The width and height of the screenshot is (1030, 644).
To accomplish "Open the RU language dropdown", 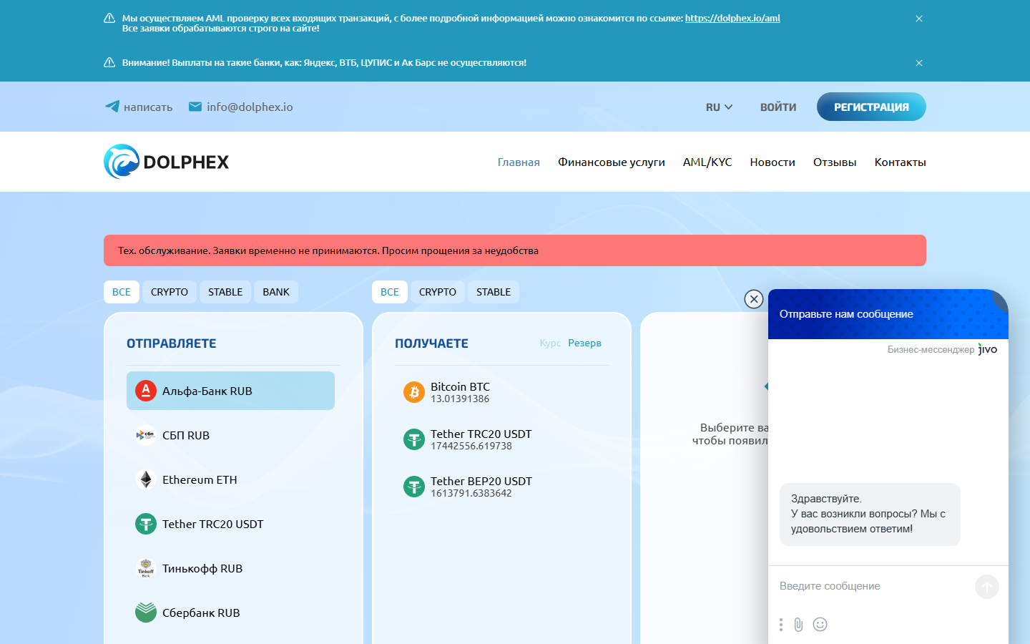I will click(x=719, y=107).
